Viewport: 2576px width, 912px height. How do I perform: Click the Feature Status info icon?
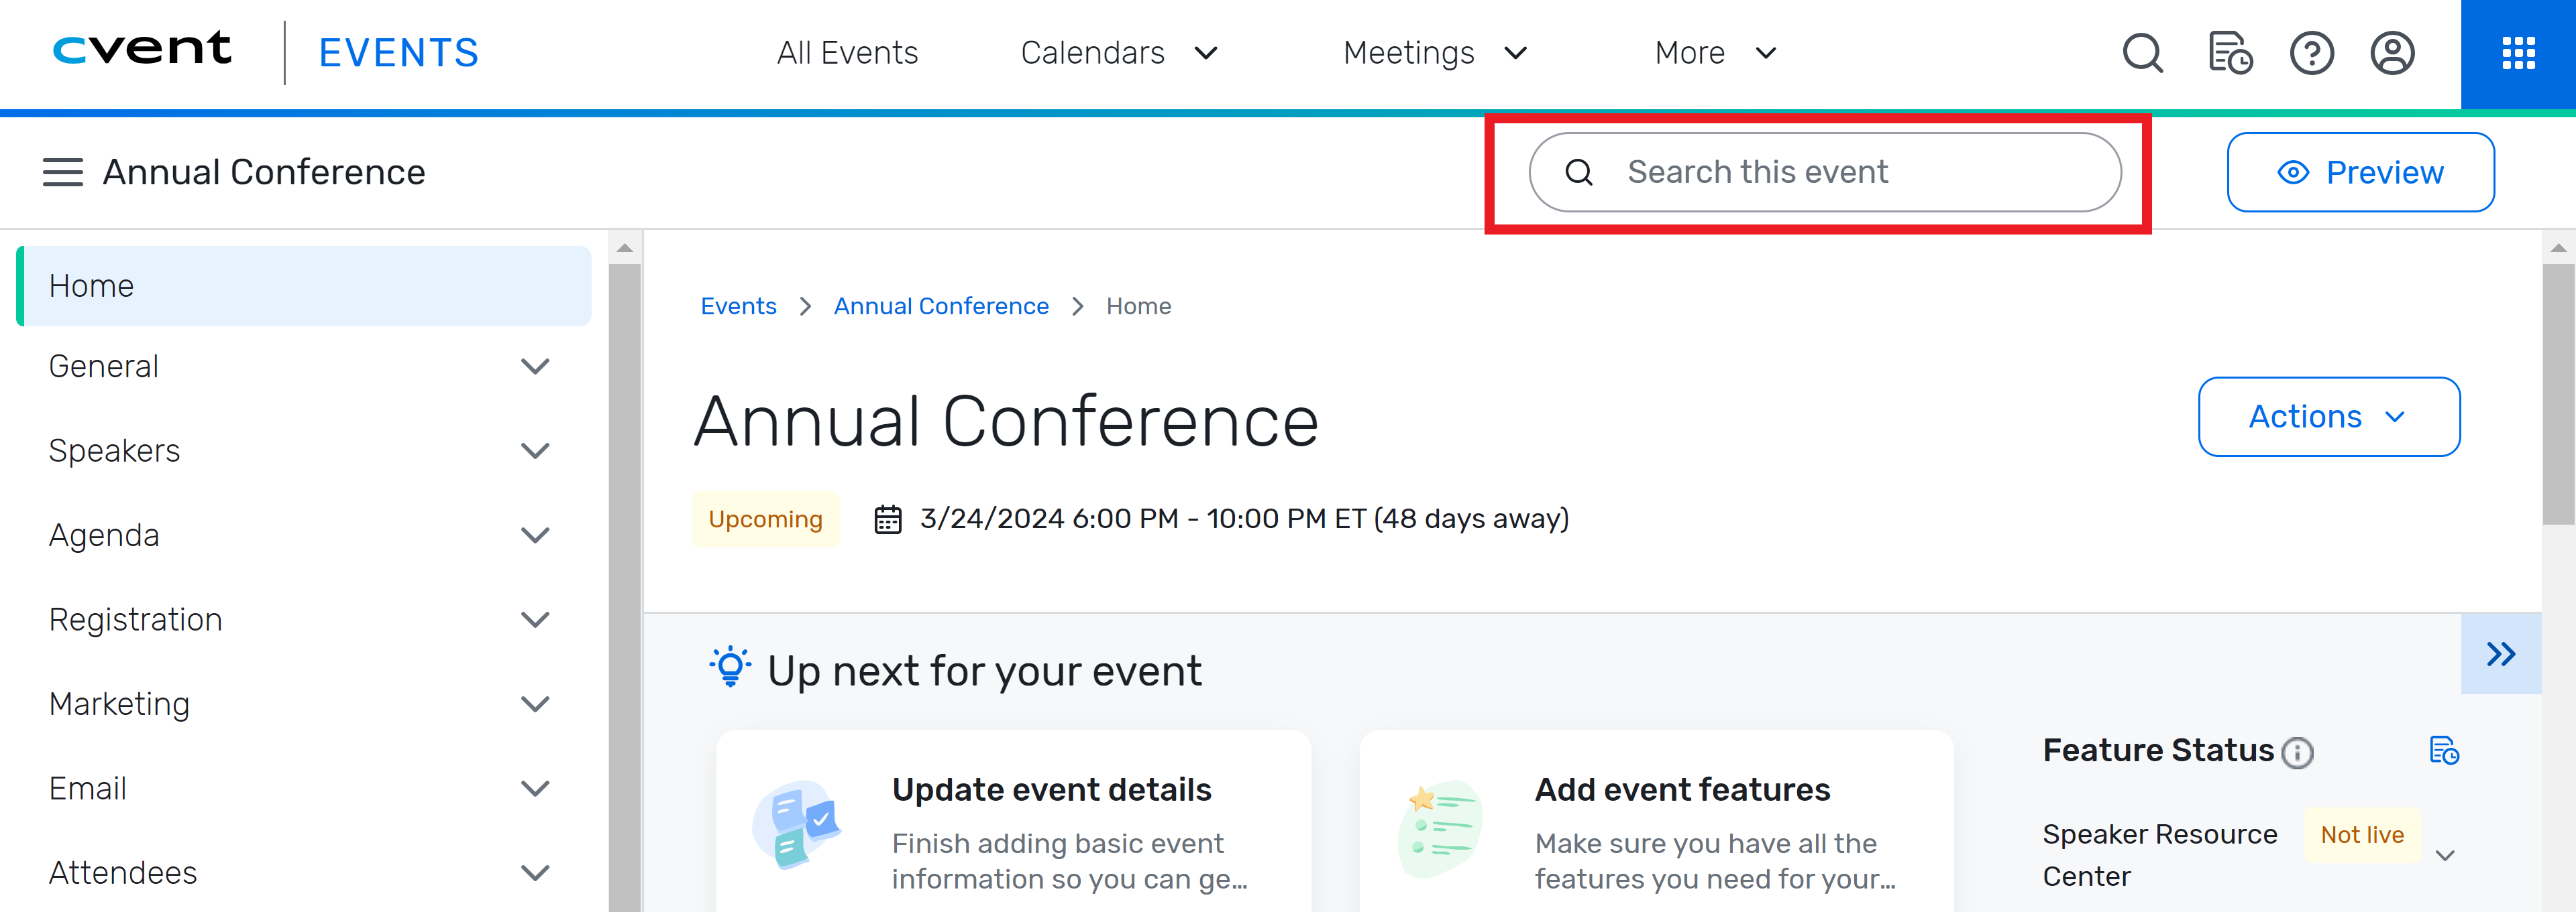pyautogui.click(x=2297, y=752)
